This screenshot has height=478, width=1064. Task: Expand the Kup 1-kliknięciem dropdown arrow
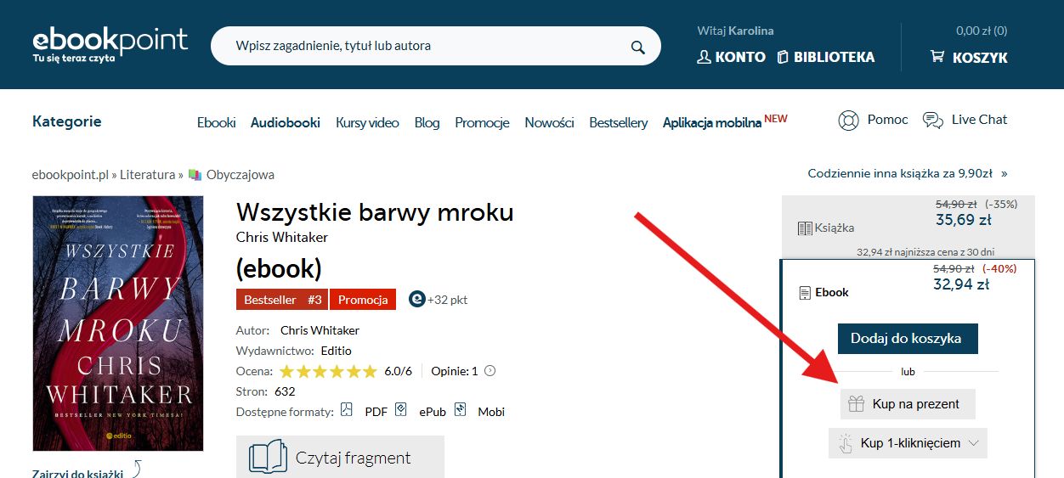[x=973, y=443]
